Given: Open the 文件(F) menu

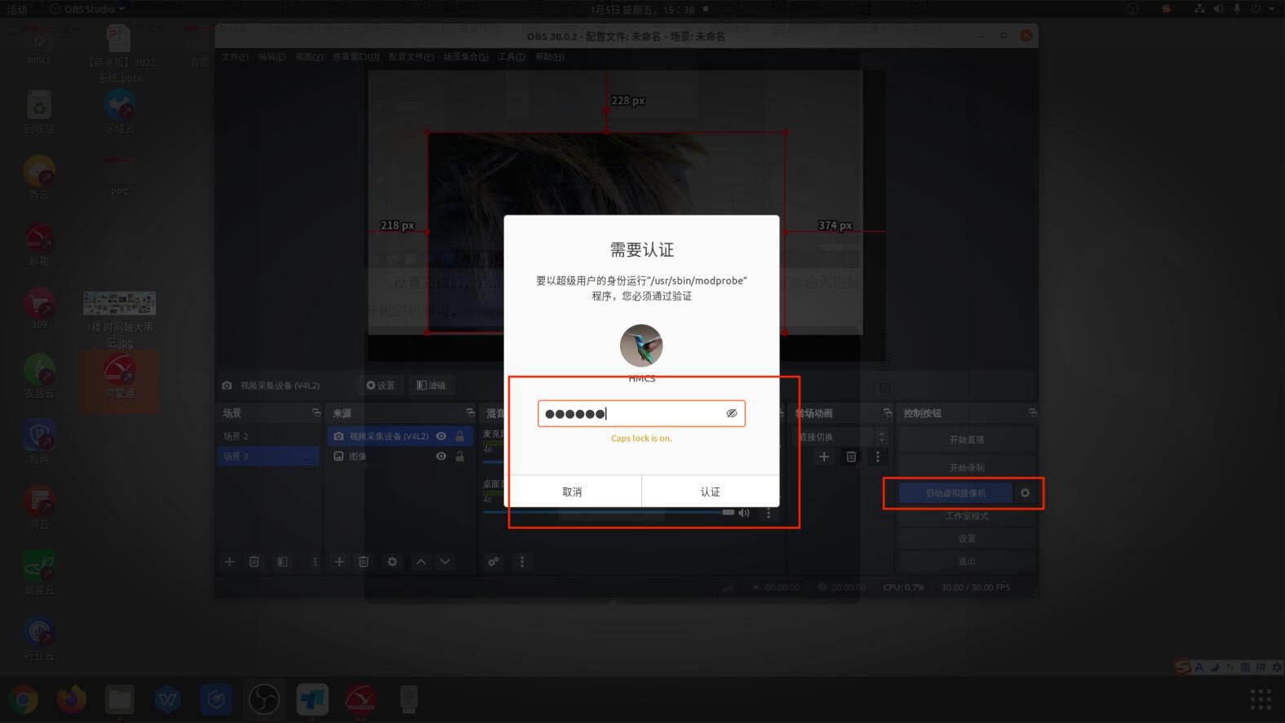Looking at the screenshot, I should coord(235,57).
